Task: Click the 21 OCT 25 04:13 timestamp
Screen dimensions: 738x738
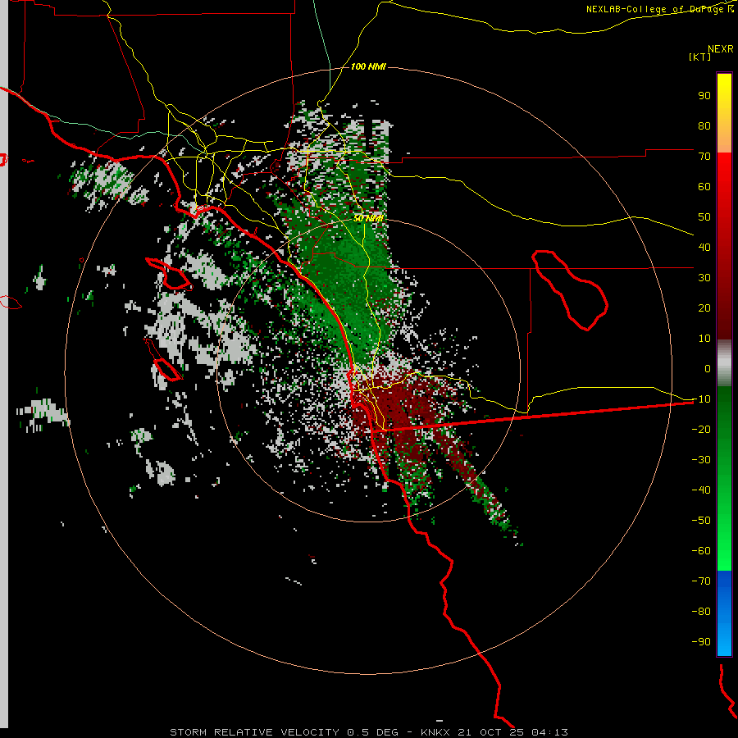Action: click(513, 732)
